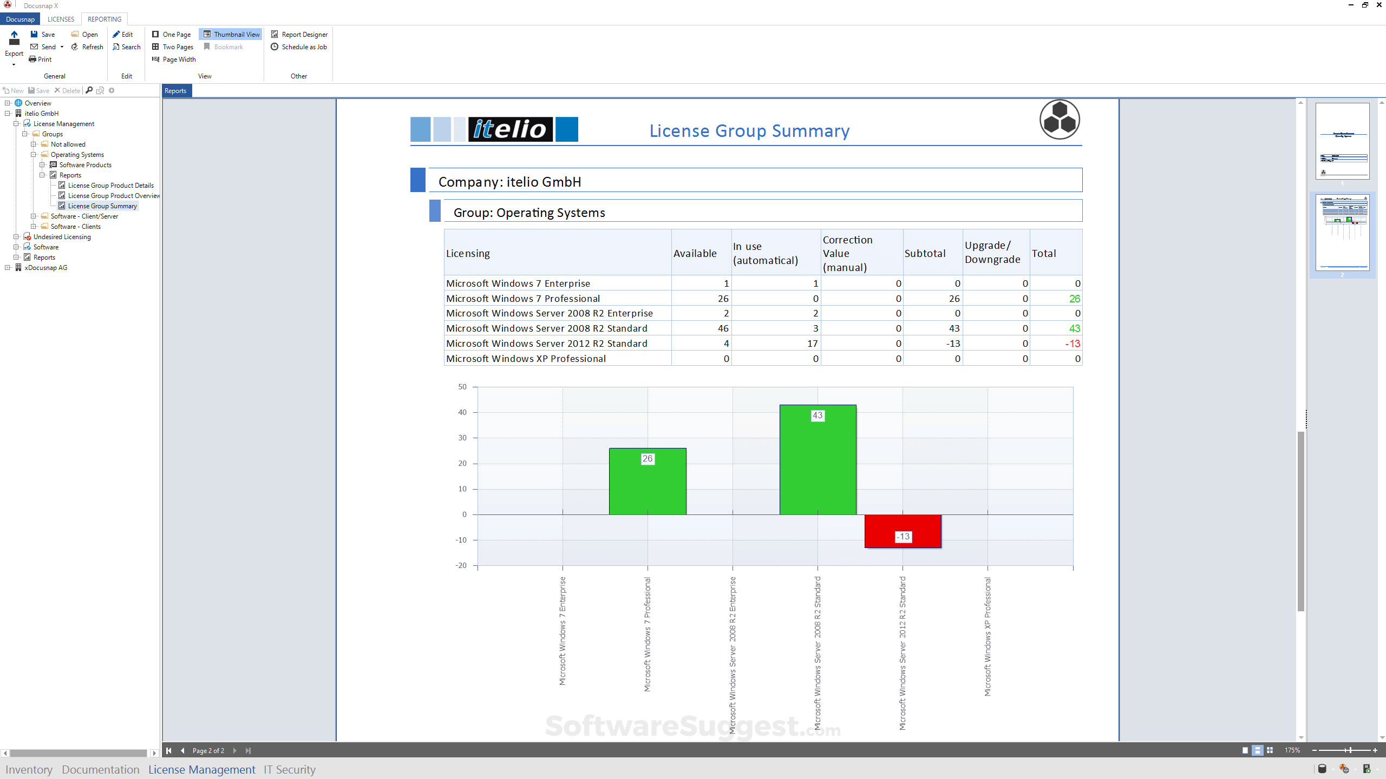Open the Send dropdown arrow
The height and width of the screenshot is (779, 1386).
click(62, 47)
